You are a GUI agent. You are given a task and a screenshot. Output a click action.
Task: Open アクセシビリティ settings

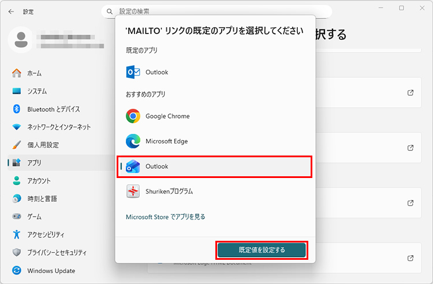(x=46, y=234)
